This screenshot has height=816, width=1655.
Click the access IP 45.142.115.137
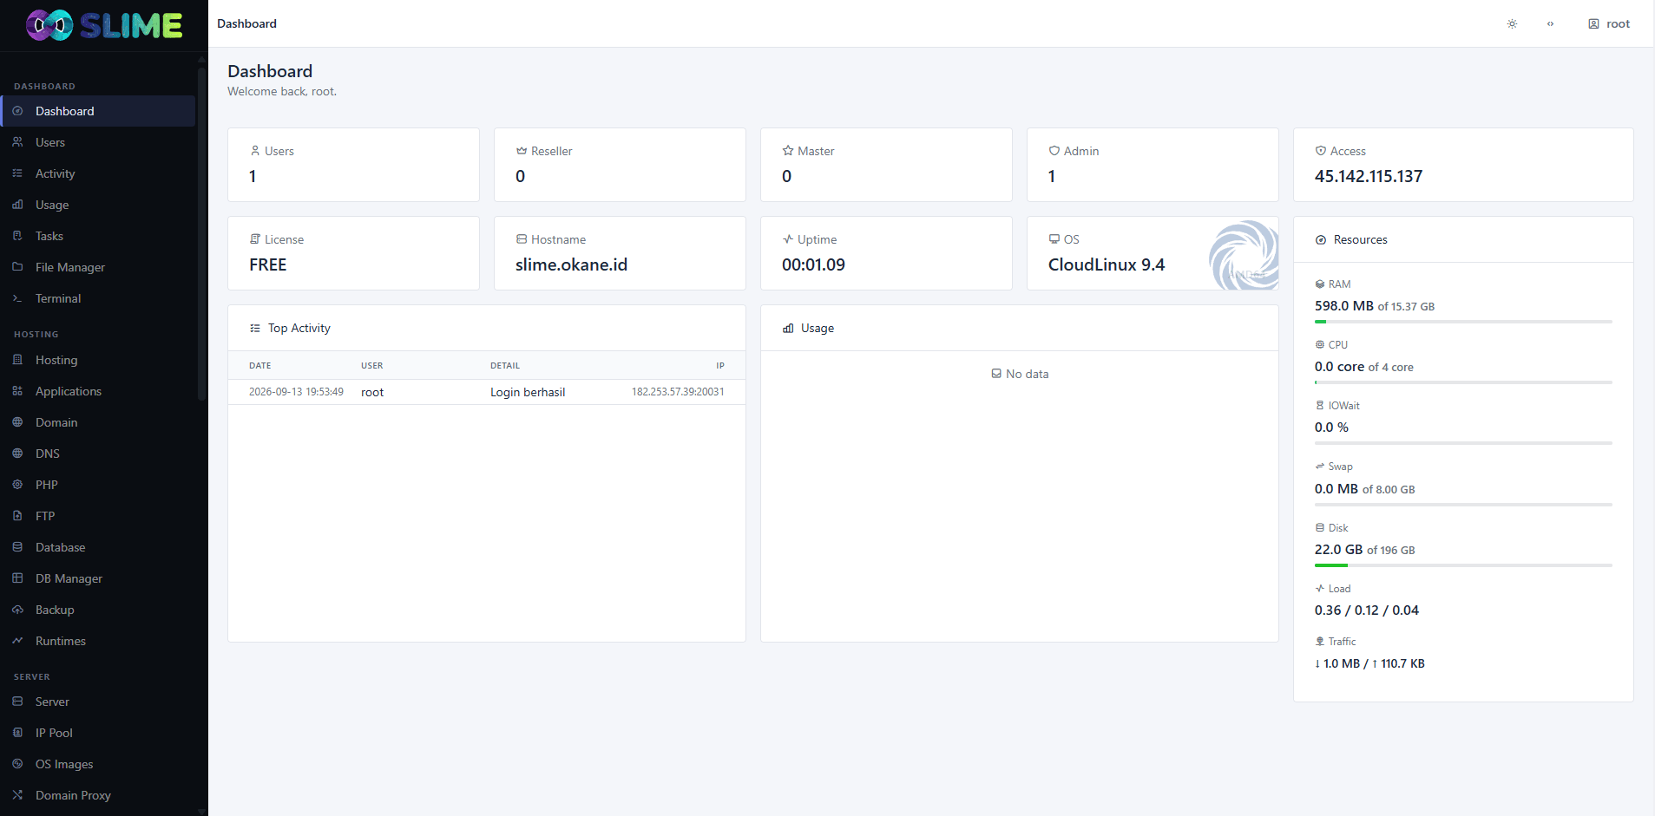click(1369, 176)
